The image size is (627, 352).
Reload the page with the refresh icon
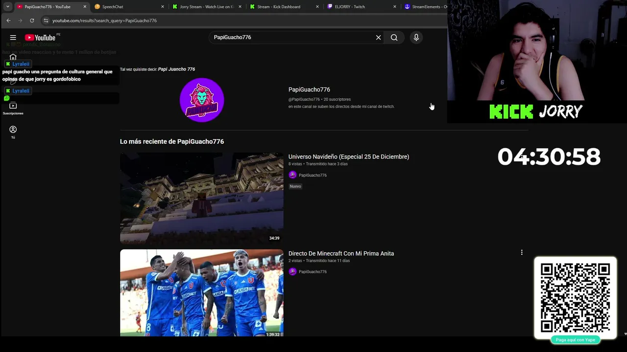(x=32, y=21)
